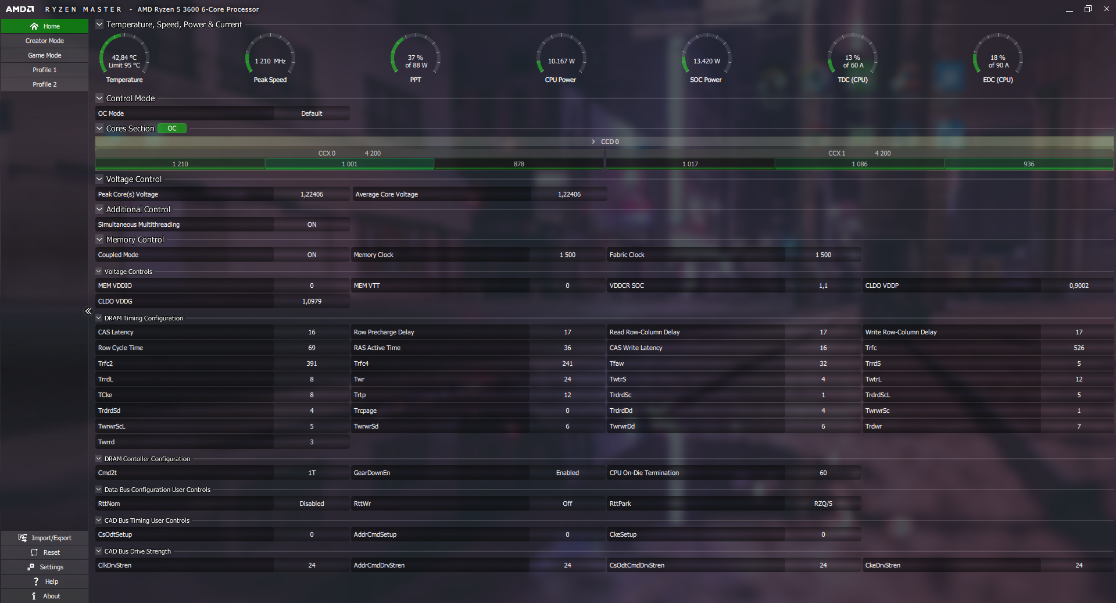Click the OC Mode Default value
Viewport: 1116px width, 603px height.
point(312,113)
